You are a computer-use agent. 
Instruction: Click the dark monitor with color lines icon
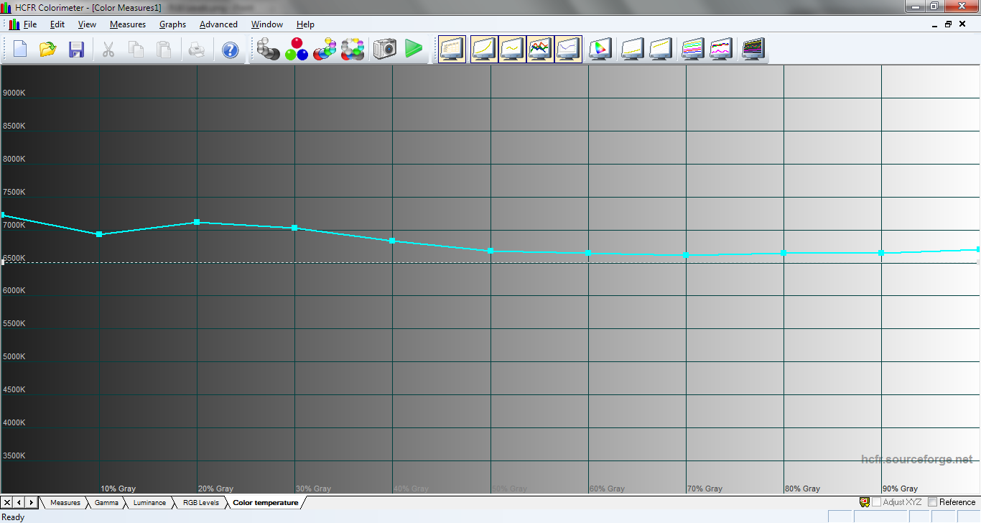[x=753, y=49]
